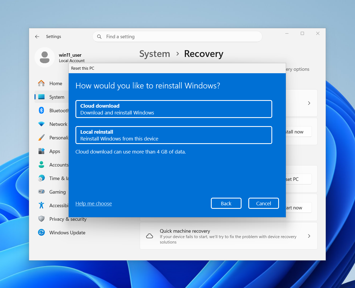Cancel the Reset this PC dialog
Screen dimensions: 355x288
pyautogui.click(x=264, y=203)
